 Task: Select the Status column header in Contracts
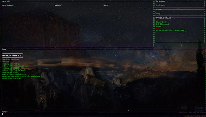[x=106, y=5]
